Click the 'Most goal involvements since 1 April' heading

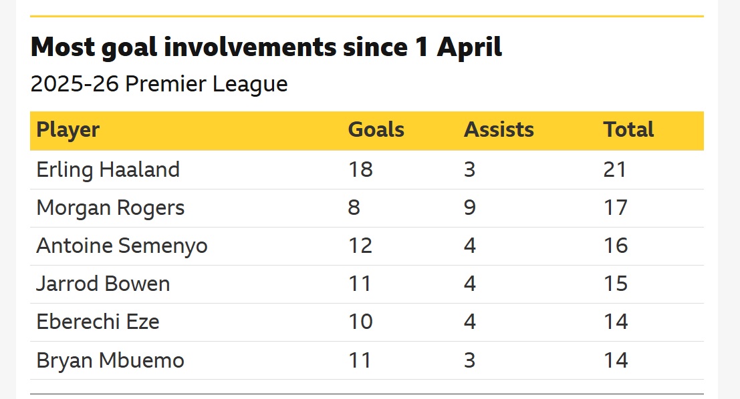coord(266,47)
